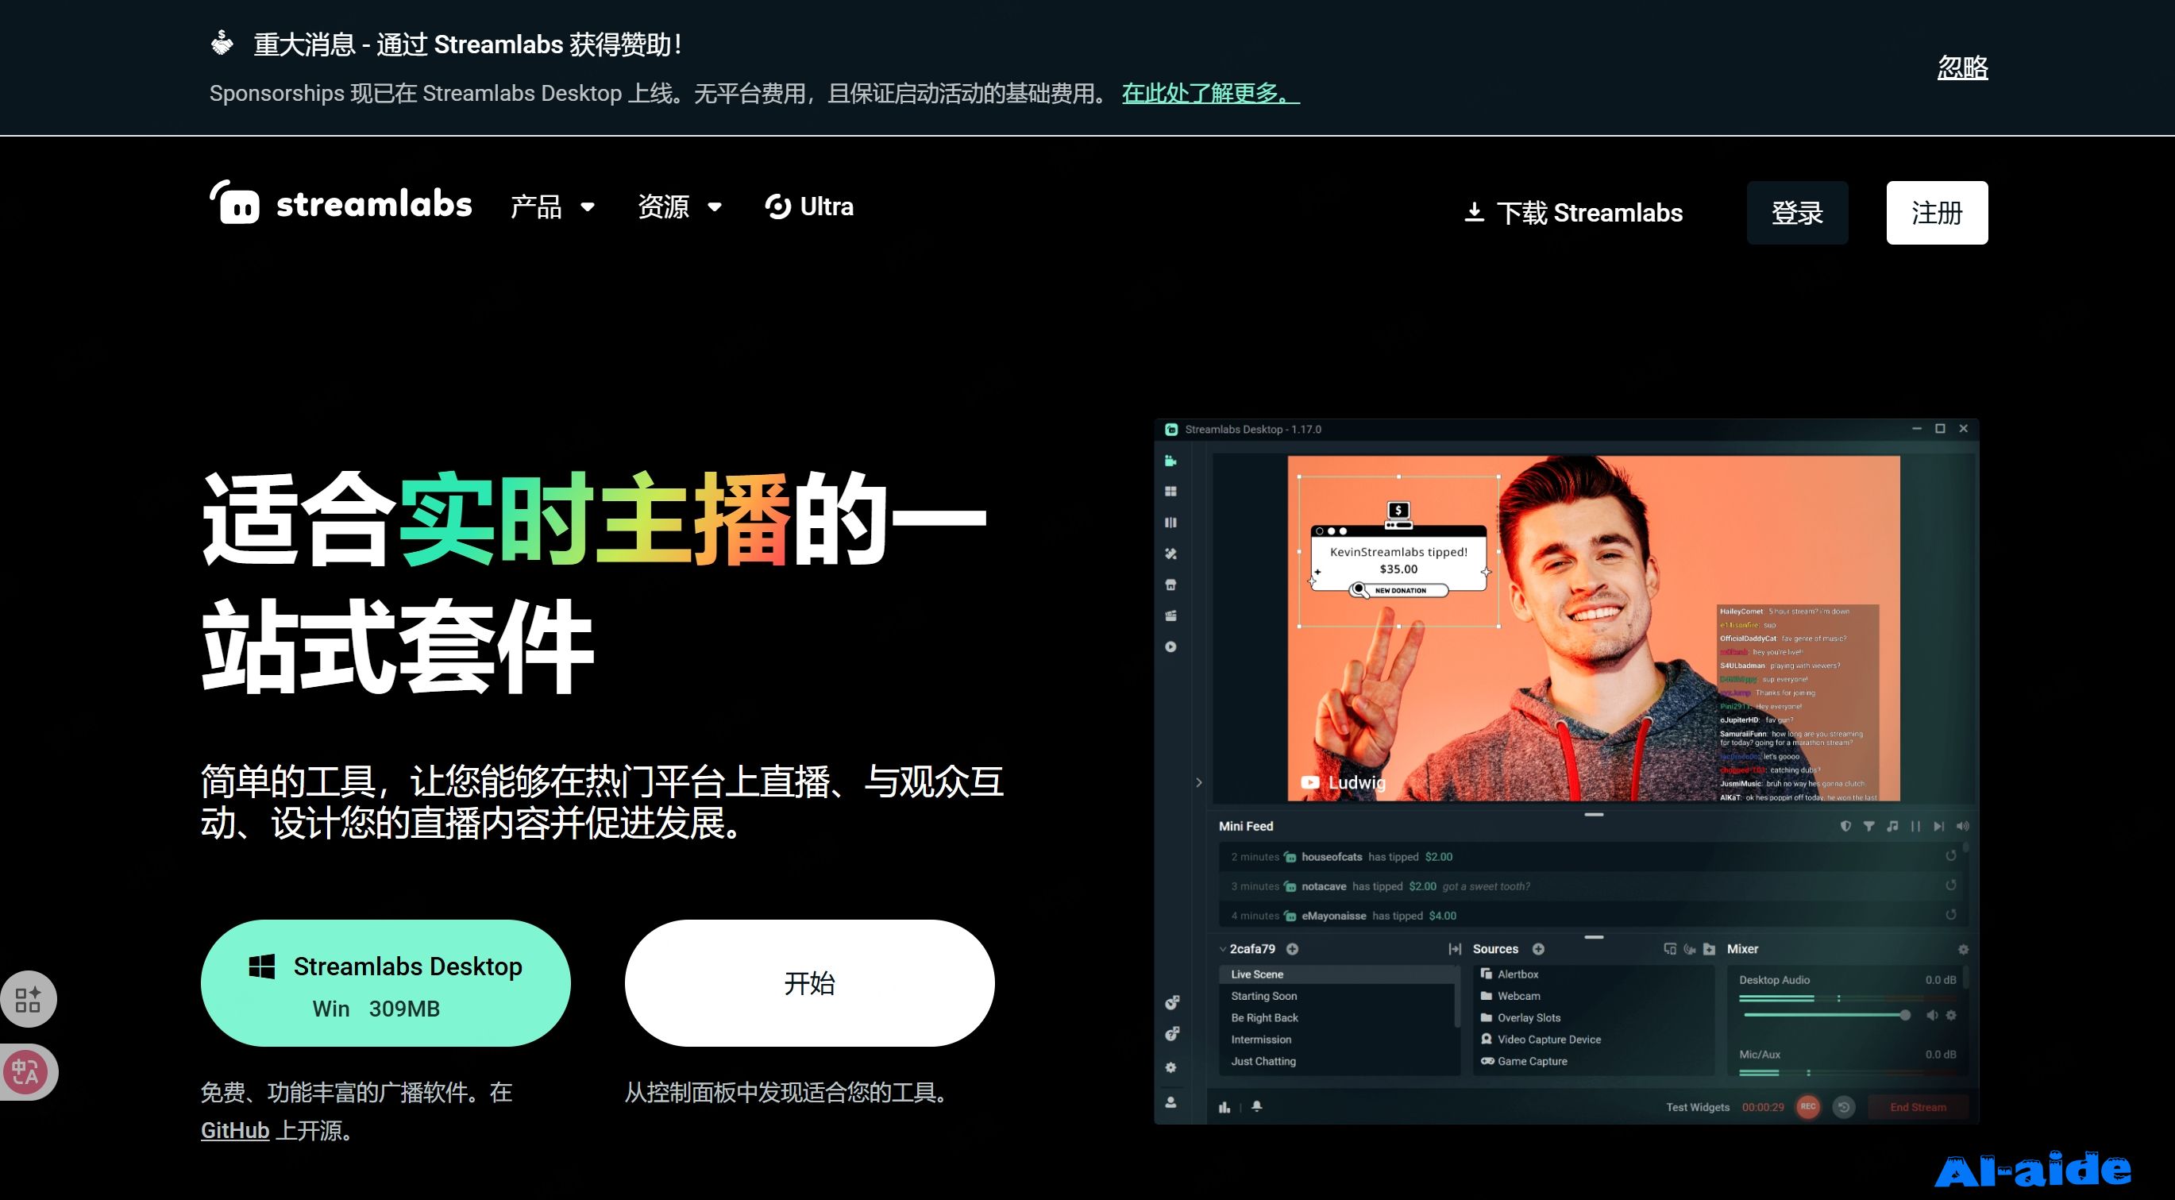Click the performance stats bar-chart icon
Image resolution: width=2175 pixels, height=1200 pixels.
[x=1224, y=1107]
